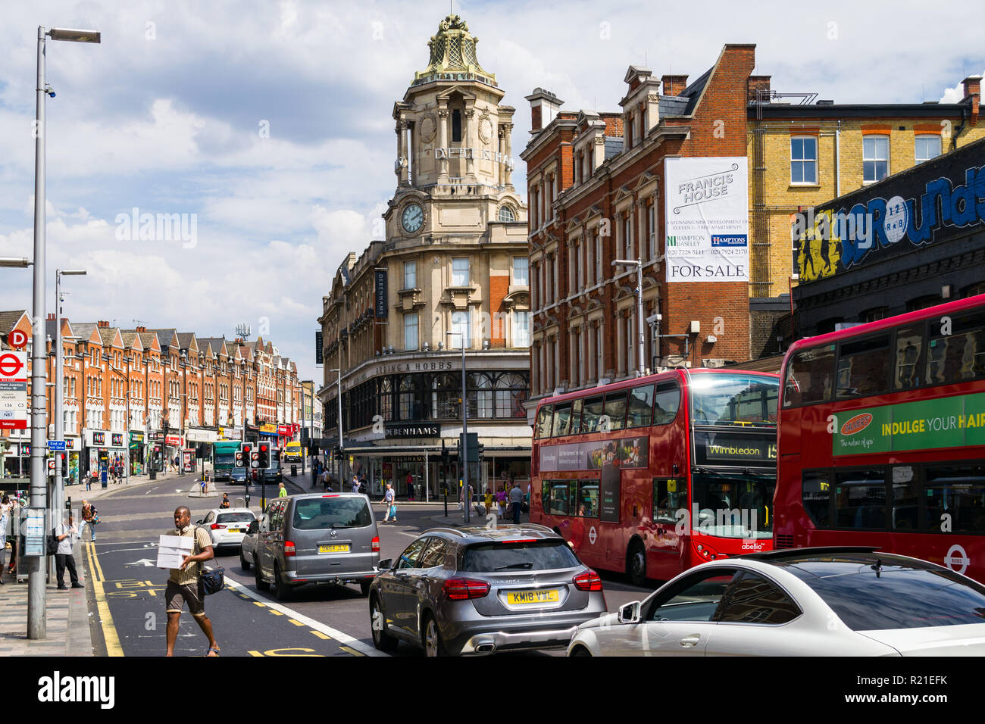This screenshot has width=985, height=724.
Task: Click the FOR SALE text on banner
Action: (x=706, y=270)
